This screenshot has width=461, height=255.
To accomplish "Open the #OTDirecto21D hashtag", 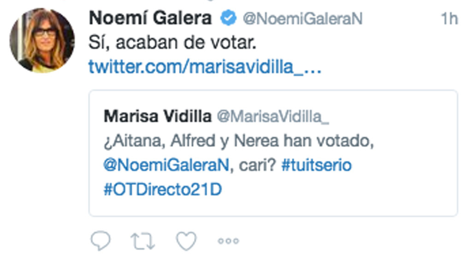I will (x=162, y=189).
